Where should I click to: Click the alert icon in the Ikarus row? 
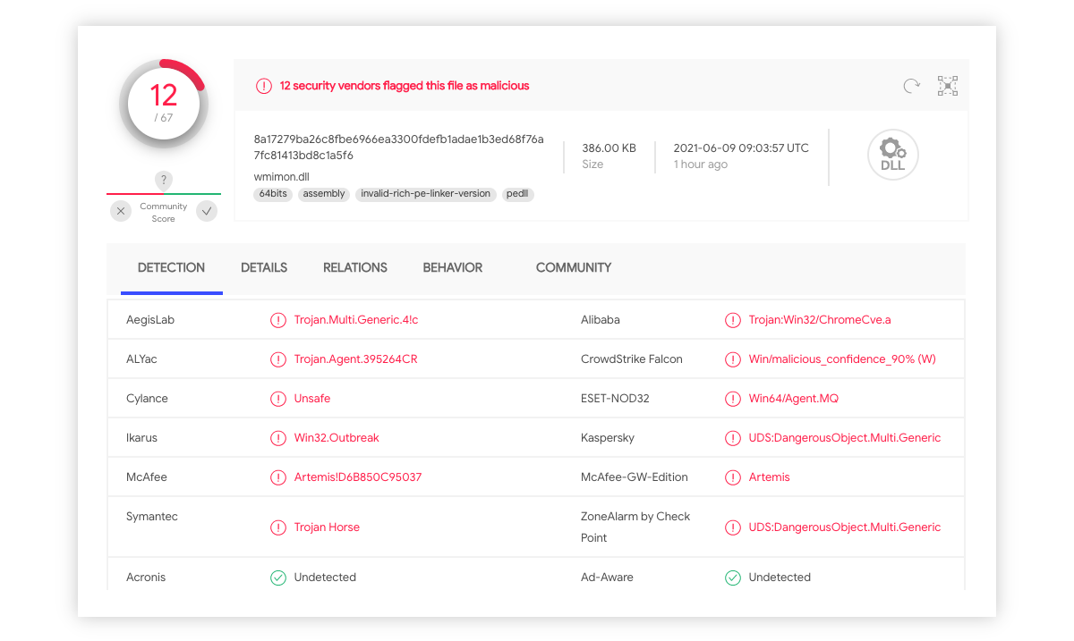click(x=278, y=438)
